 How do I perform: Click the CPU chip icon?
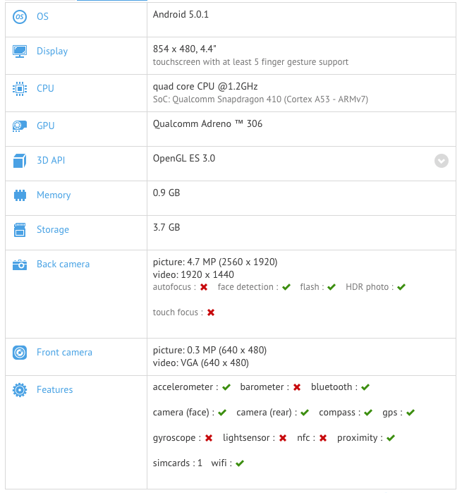click(x=19, y=89)
